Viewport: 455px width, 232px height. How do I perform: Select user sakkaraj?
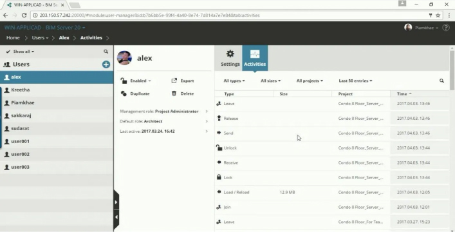click(x=57, y=115)
